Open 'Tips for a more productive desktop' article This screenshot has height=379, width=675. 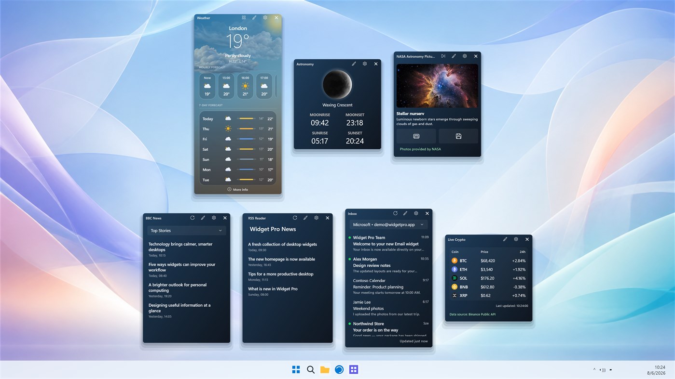281,274
